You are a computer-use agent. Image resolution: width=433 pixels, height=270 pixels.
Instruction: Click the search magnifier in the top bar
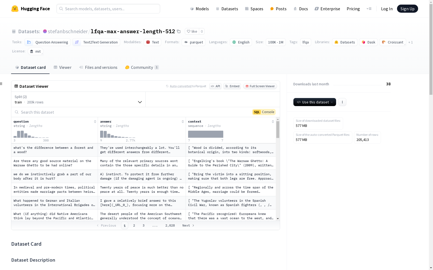point(61,9)
